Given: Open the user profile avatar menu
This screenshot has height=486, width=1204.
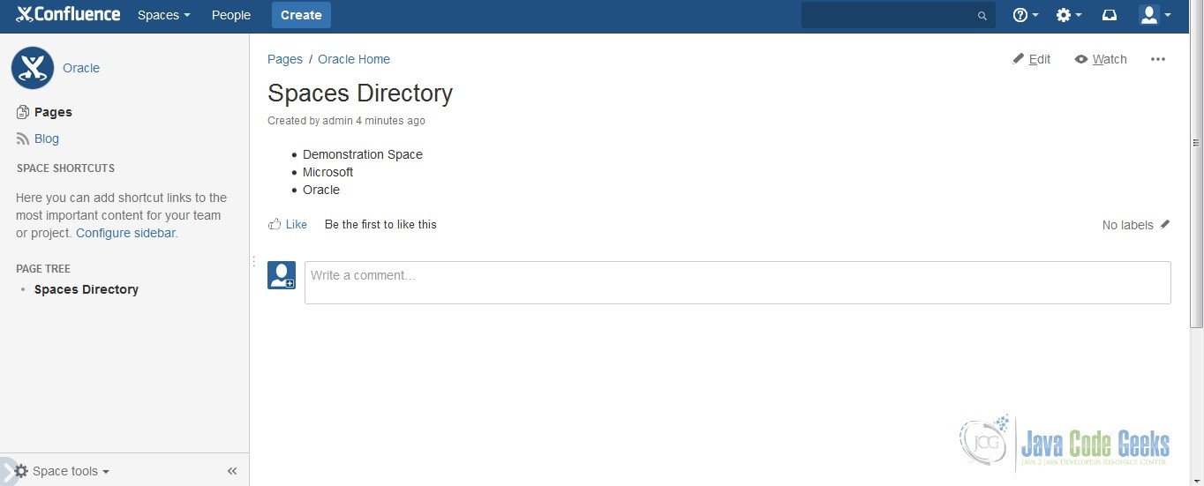Looking at the screenshot, I should point(1155,15).
